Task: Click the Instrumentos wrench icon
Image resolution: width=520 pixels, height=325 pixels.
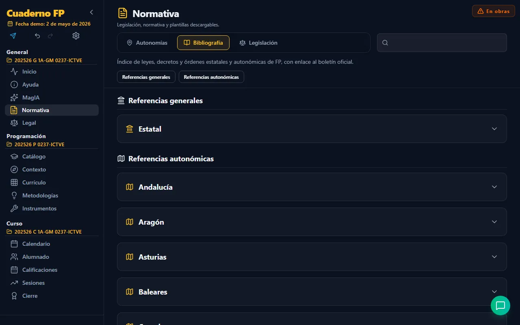Action: click(x=14, y=208)
